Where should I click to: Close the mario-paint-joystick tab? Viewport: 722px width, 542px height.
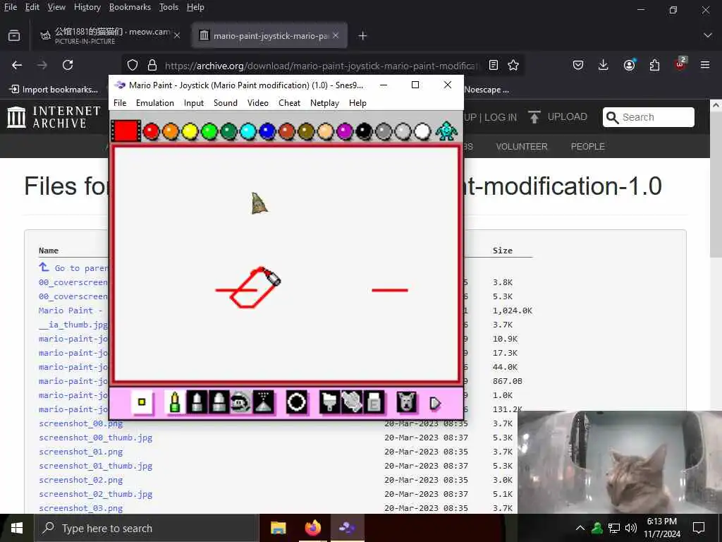click(336, 35)
